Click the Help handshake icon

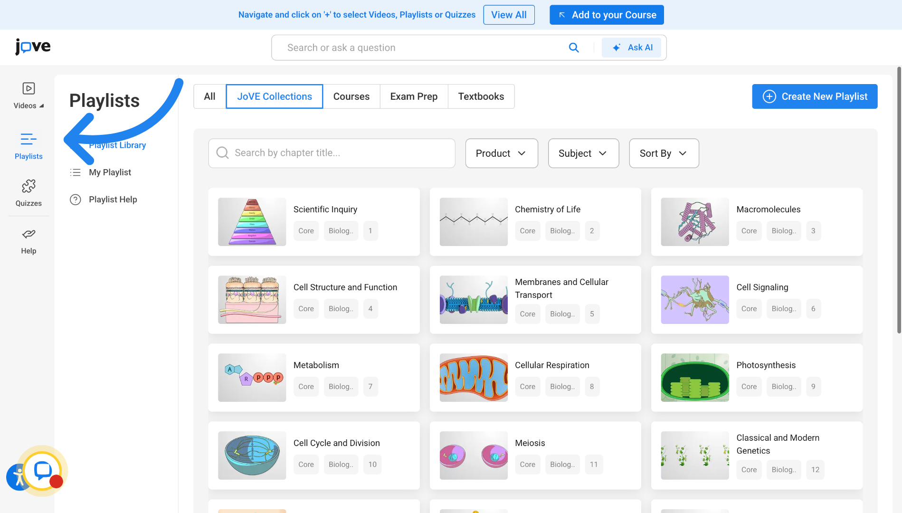(x=28, y=234)
